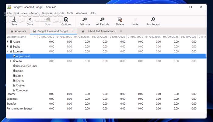The width and height of the screenshot is (213, 122).
Task: Expand the Assets account tree
Action: 8,41
